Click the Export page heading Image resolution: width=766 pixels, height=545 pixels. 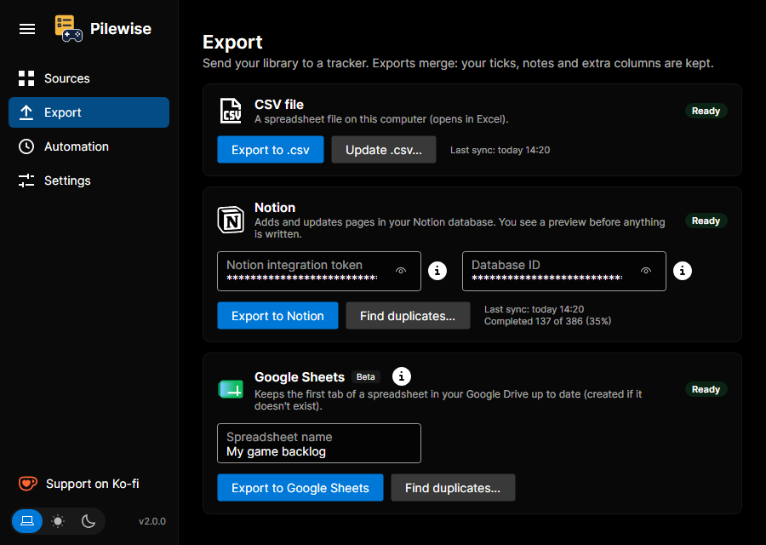point(232,42)
